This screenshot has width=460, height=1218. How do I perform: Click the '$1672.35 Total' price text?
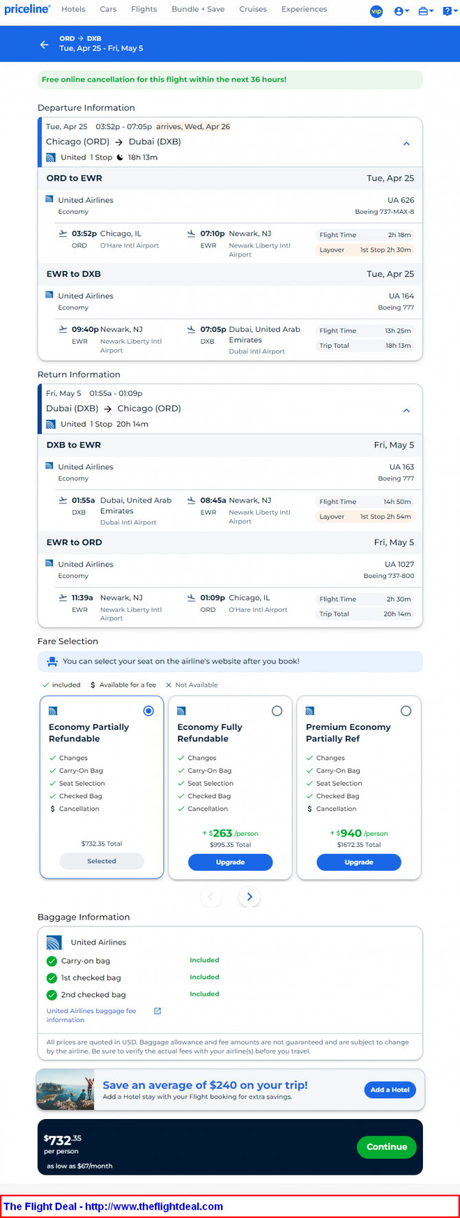click(x=358, y=845)
